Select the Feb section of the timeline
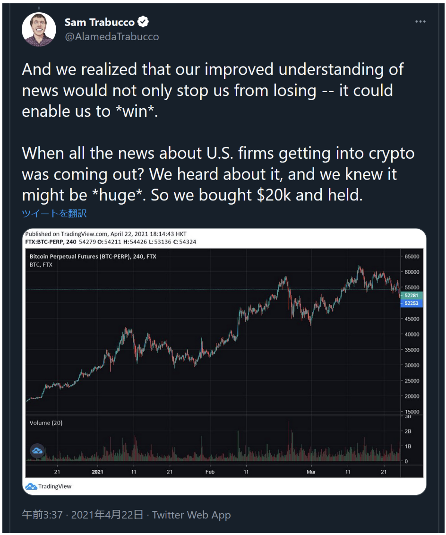446x535 pixels. click(x=210, y=471)
